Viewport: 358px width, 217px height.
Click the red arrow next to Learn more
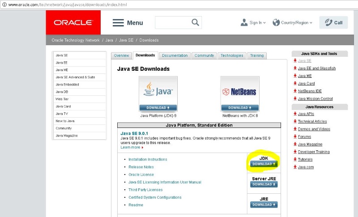(x=142, y=148)
